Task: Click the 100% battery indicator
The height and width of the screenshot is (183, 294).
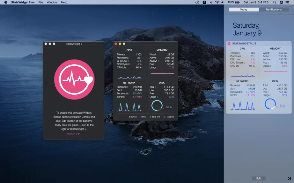Action: tap(234, 2)
